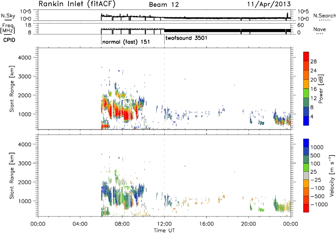Viewport: 336px width, 233px height.
Task: Click the 'Time UT' axis label
Action: coord(164,230)
